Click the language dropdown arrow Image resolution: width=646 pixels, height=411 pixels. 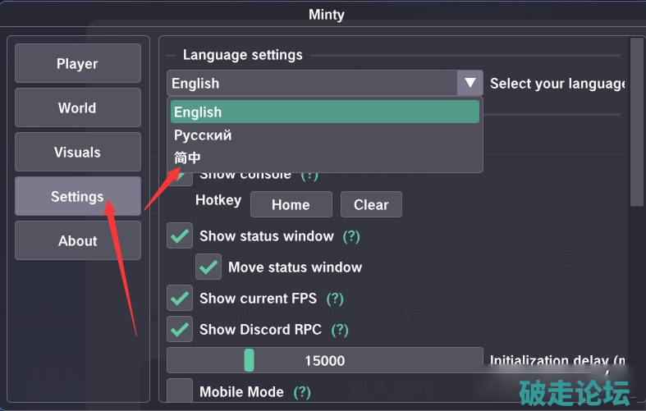(470, 83)
